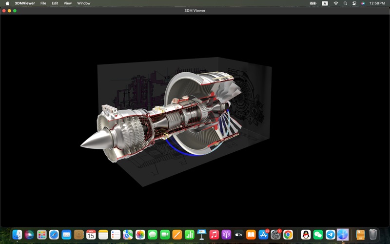Image resolution: width=390 pixels, height=244 pixels.
Task: Click the 12:58 PM clock
Action: 377,3
